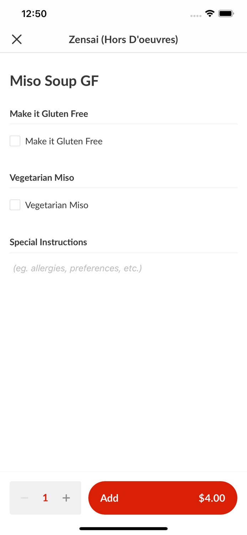Image resolution: width=247 pixels, height=535 pixels.
Task: Tap the battery icon in the status bar
Action: point(226,14)
